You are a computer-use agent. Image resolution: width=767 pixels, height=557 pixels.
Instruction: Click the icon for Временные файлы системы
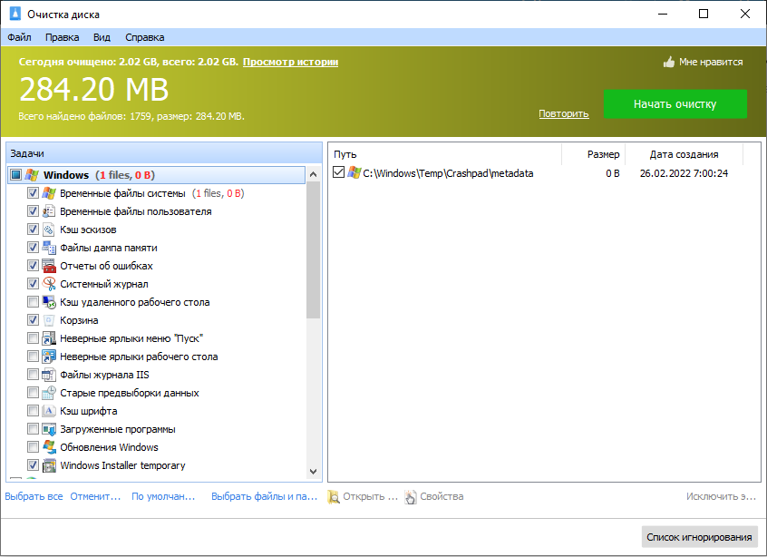coord(48,193)
